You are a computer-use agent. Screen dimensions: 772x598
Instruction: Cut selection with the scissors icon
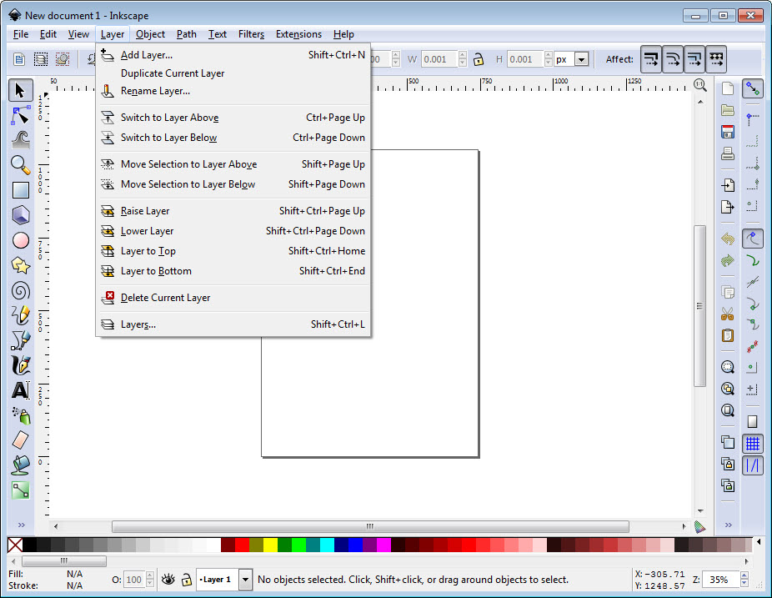728,314
